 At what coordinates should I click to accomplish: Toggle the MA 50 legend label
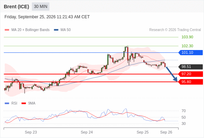click(x=66, y=30)
